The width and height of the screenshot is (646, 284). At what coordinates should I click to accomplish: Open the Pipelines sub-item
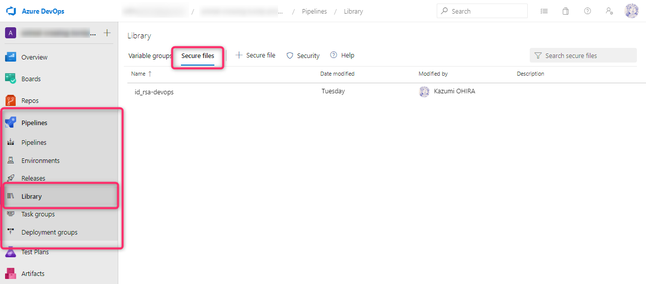tap(34, 143)
